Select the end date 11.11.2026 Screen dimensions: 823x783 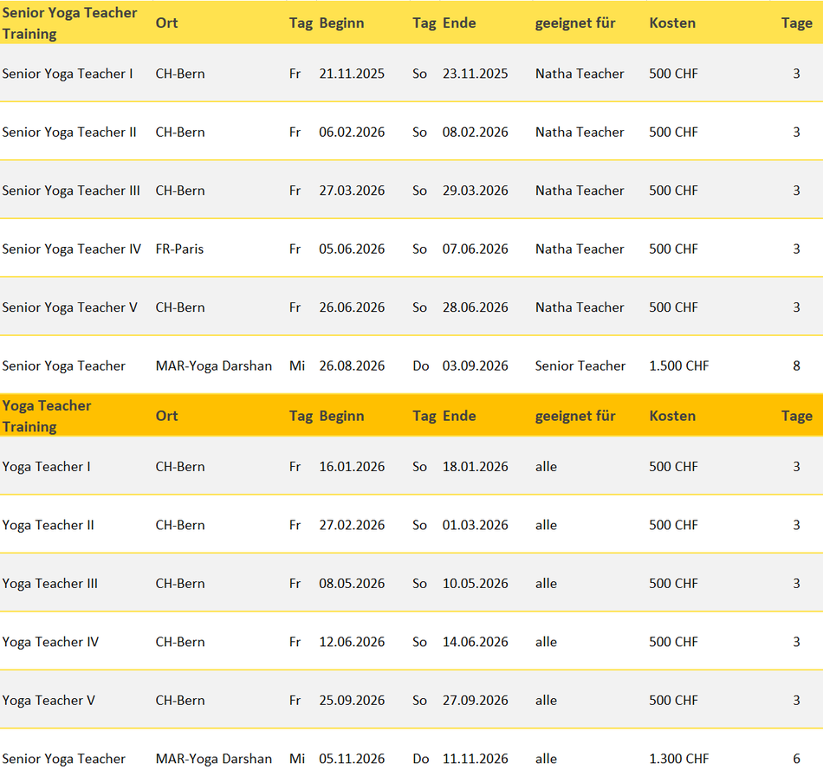click(475, 759)
